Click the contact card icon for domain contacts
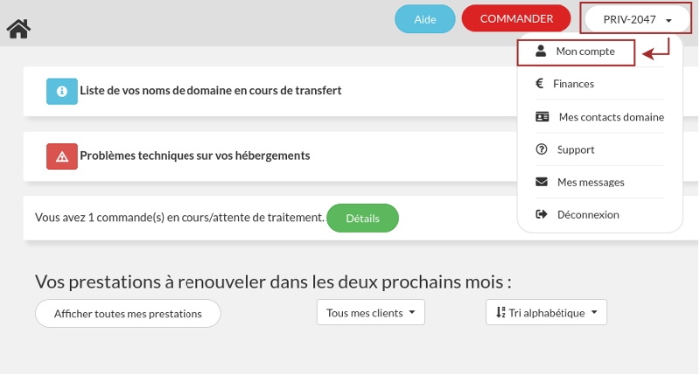The width and height of the screenshot is (700, 375). click(x=542, y=117)
